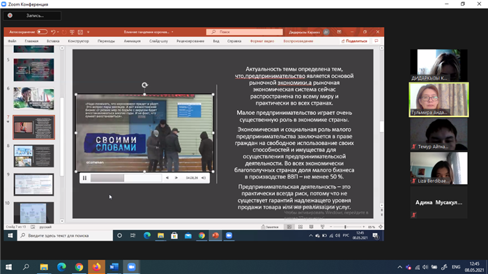Toggle the Заметки notes pane
The width and height of the screenshot is (488, 274).
tap(270, 227)
